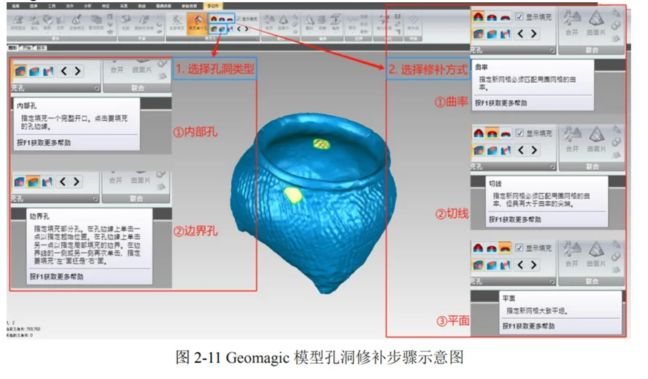The width and height of the screenshot is (648, 379).
Task: Go to next hole above 曲率 tooltip
Action: point(534,34)
